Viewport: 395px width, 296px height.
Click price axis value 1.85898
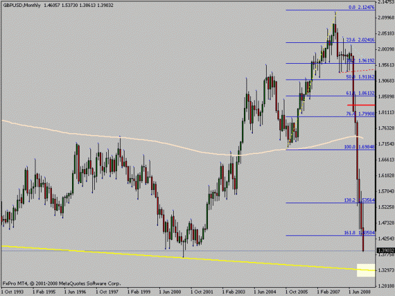386,97
